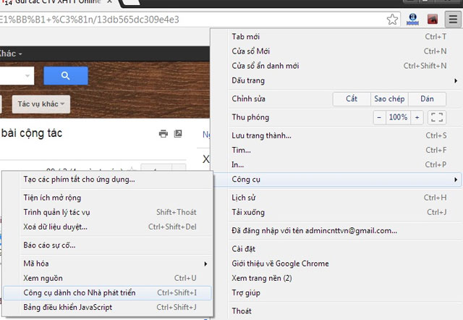Click the print icon in Gmail
This screenshot has width=463, height=320.
click(x=163, y=133)
